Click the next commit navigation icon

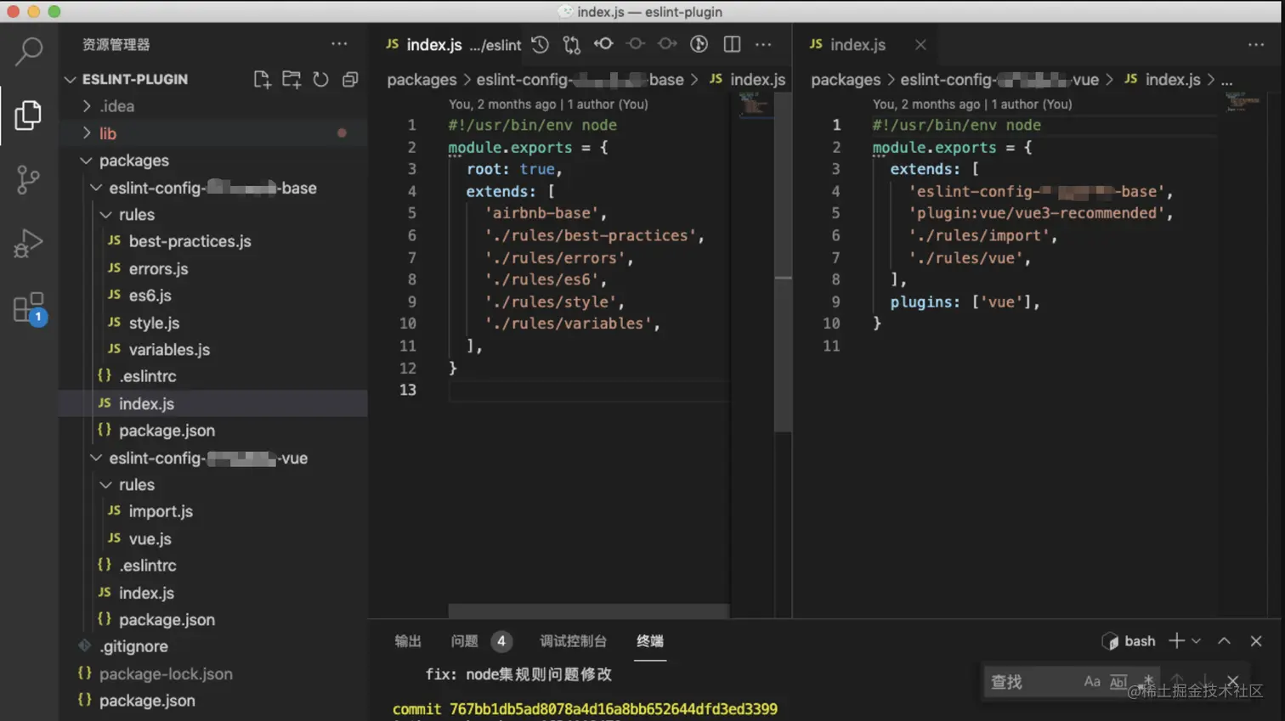click(667, 44)
